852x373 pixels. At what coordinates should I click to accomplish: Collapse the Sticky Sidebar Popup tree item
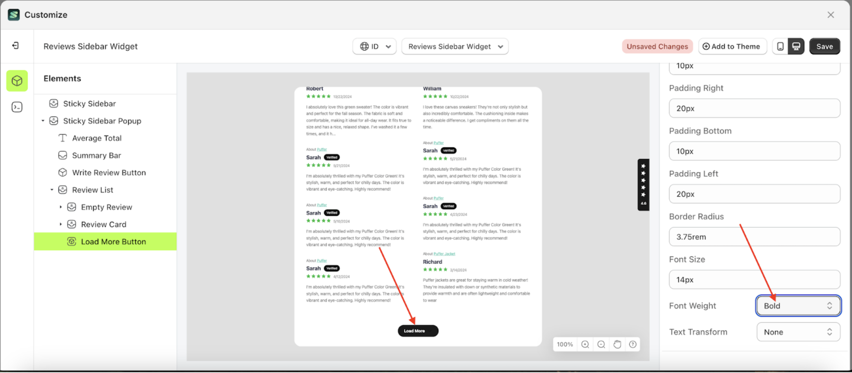tap(43, 121)
